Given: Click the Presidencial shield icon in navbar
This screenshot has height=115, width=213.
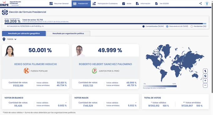Looking at the screenshot, I should pyautogui.click(x=75, y=3).
